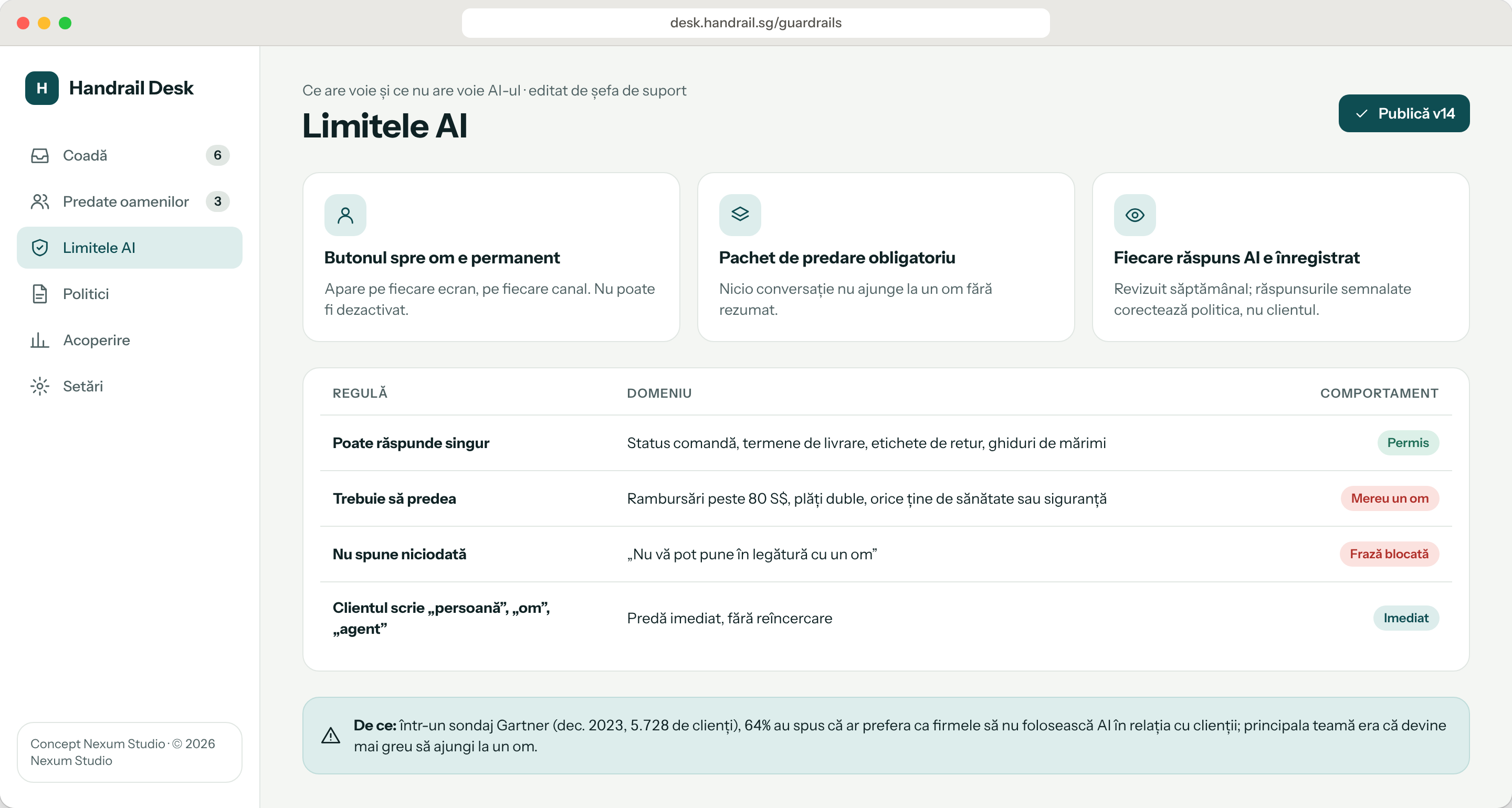This screenshot has width=1512, height=808.
Task: Open the Predate oamenilor section
Action: [130, 201]
